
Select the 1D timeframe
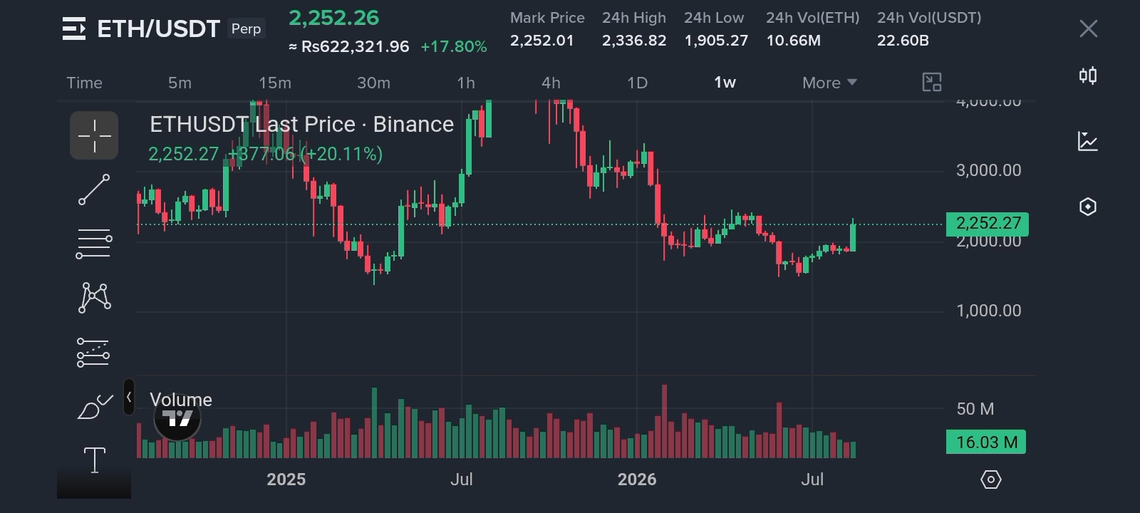point(637,83)
